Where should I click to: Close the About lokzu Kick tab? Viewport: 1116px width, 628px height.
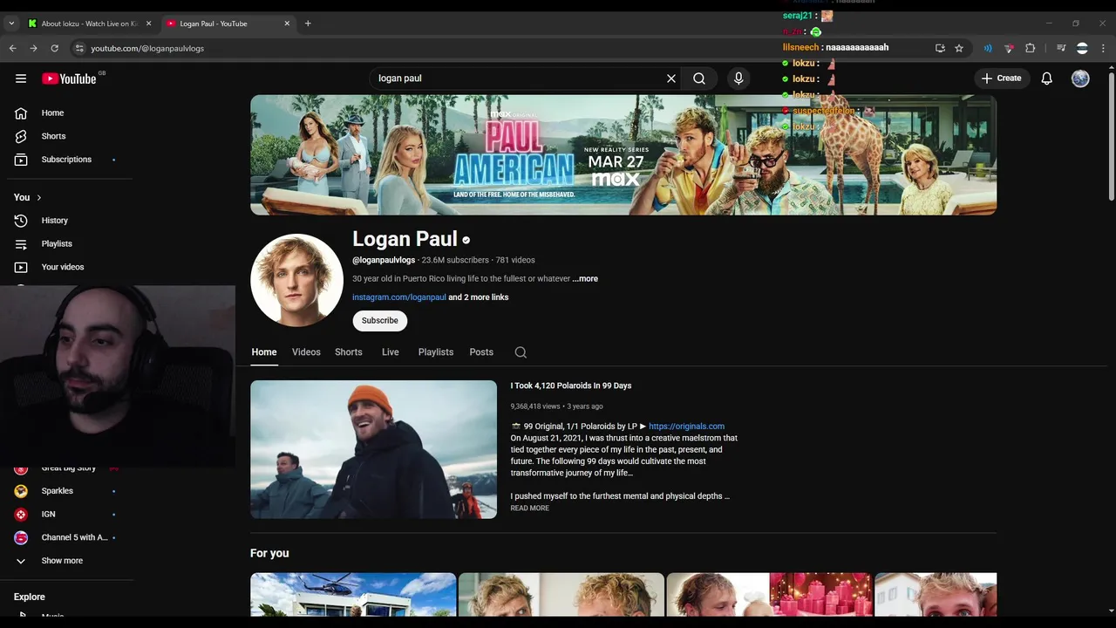click(x=148, y=24)
